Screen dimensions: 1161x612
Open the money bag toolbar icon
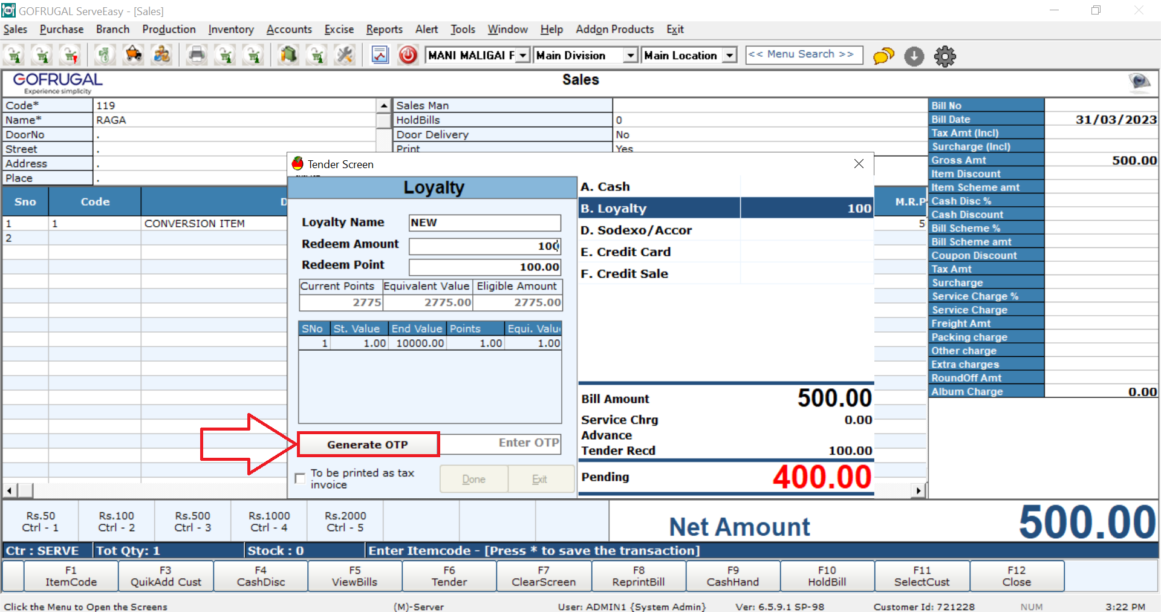[x=105, y=56]
